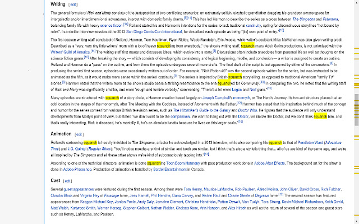Open the Jemaine Clement link
The height and width of the screenshot is (224, 359).
[x=169, y=202]
